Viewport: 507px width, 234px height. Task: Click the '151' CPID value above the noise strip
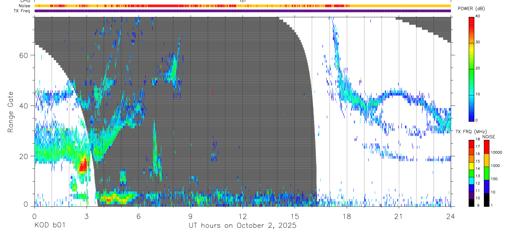243,1
